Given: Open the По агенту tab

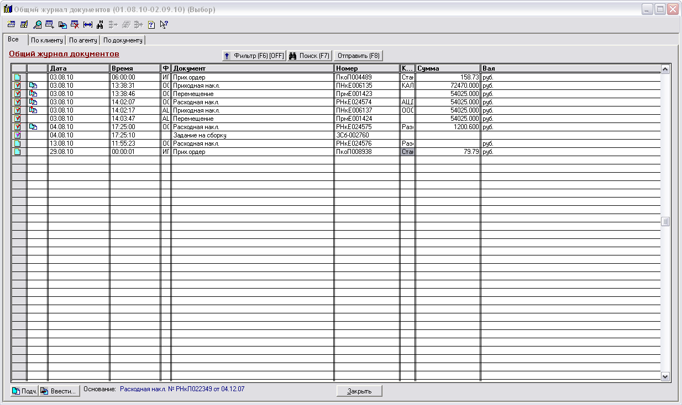Looking at the screenshot, I should [83, 40].
